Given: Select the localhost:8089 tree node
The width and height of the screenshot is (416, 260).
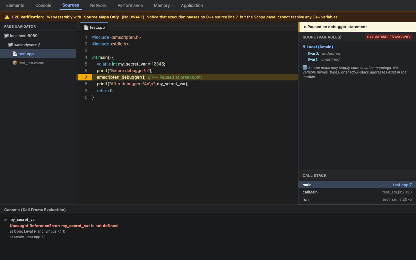Looking at the screenshot, I should tap(38, 36).
